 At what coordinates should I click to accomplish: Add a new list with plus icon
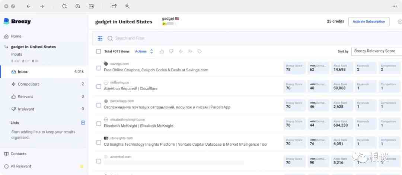coord(83,123)
